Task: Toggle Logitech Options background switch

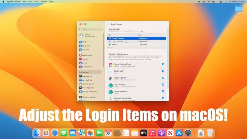Action: (163, 91)
